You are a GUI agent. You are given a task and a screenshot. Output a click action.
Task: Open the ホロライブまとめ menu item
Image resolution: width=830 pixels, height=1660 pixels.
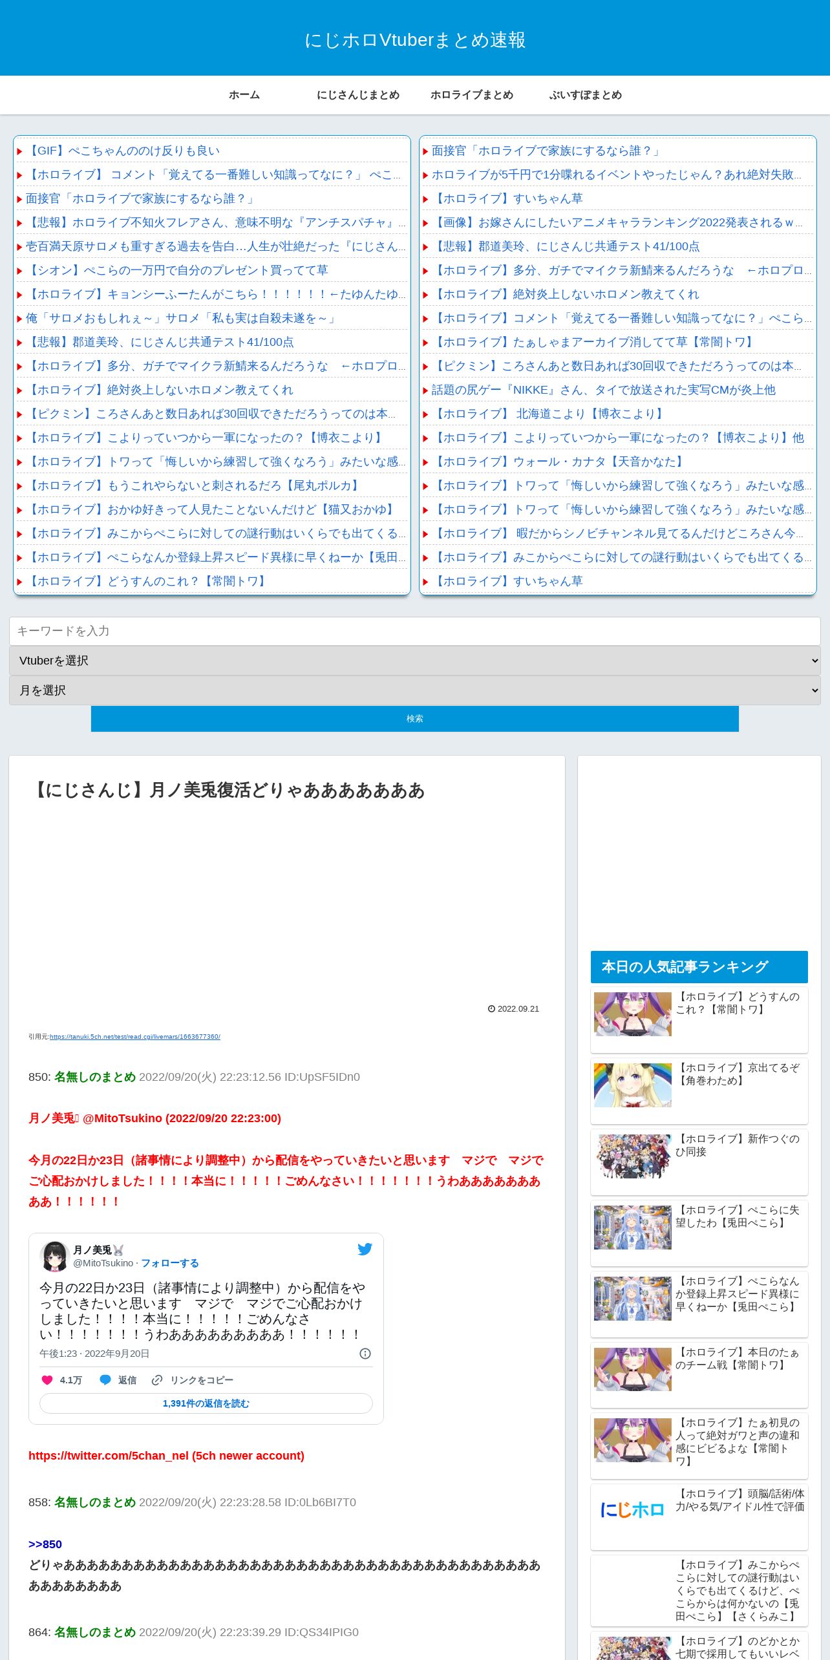(472, 95)
